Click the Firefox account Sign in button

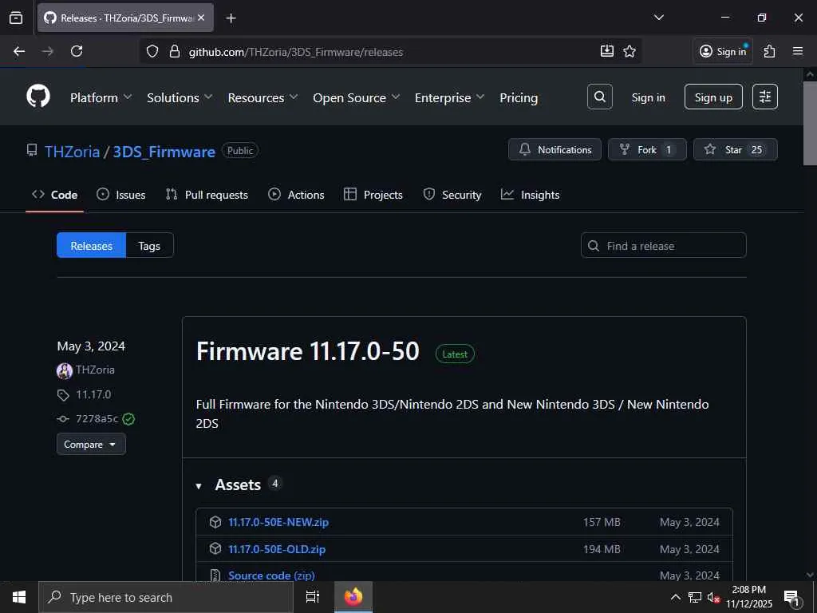(x=723, y=51)
